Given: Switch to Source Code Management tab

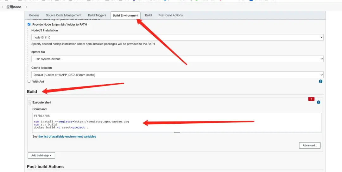Looking at the screenshot, I should (x=64, y=15).
